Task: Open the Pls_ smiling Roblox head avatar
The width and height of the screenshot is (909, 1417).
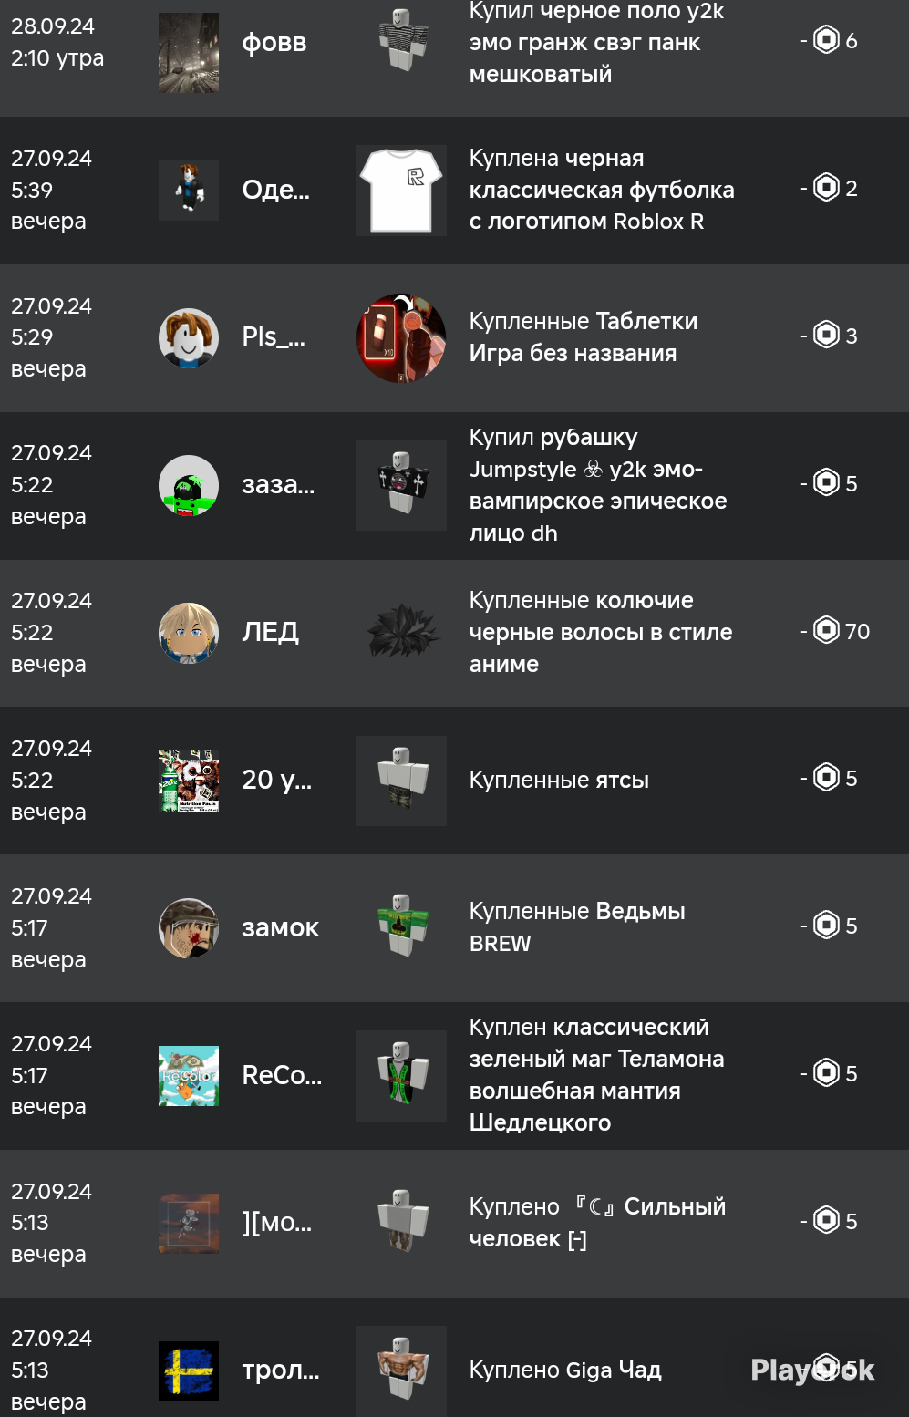Action: 189,337
